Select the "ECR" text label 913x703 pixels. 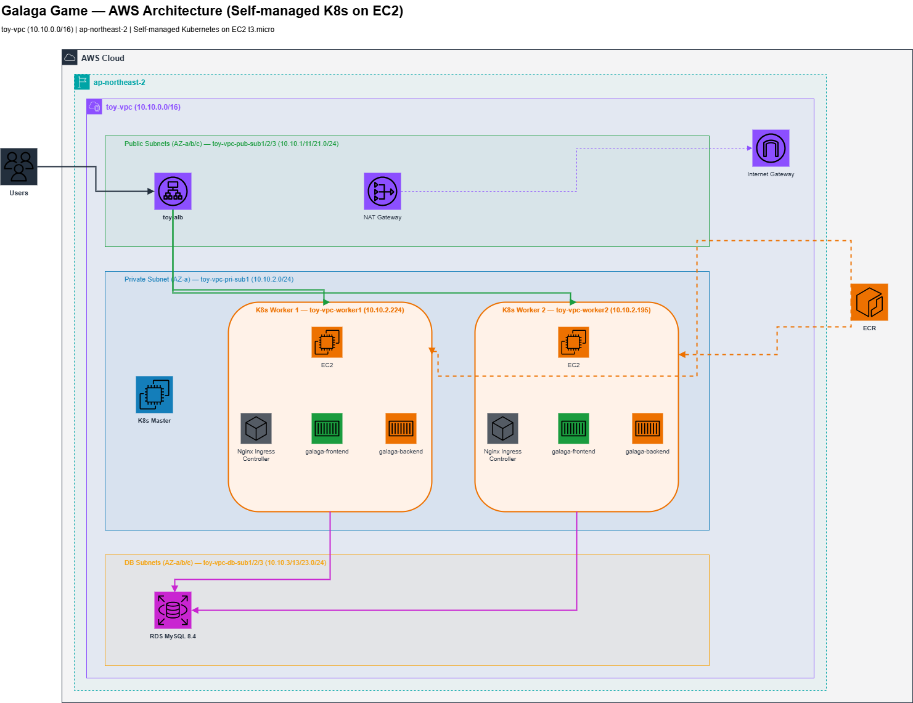[869, 328]
